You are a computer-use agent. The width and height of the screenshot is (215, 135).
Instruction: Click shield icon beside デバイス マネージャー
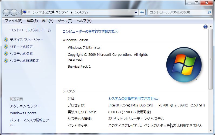tap(6, 40)
